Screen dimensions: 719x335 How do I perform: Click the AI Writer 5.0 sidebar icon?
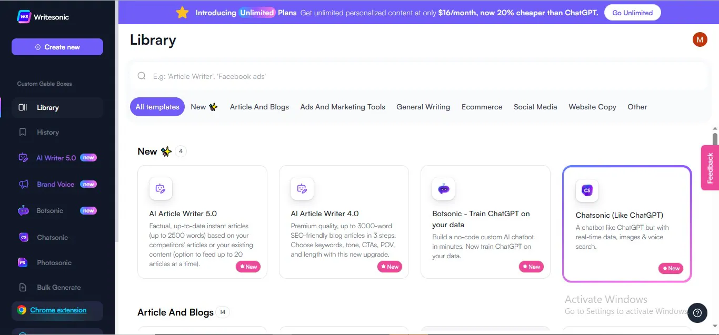[23, 158]
